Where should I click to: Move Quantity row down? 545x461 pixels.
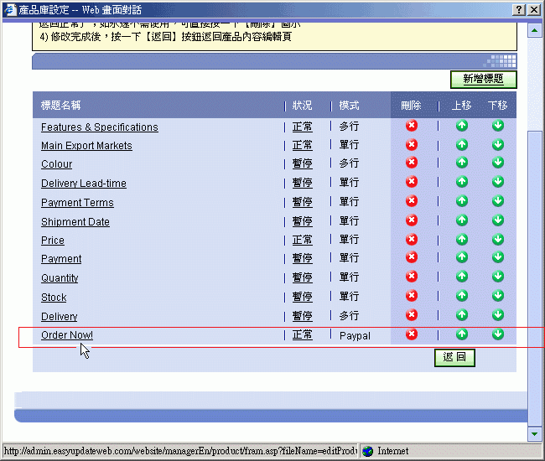[498, 277]
